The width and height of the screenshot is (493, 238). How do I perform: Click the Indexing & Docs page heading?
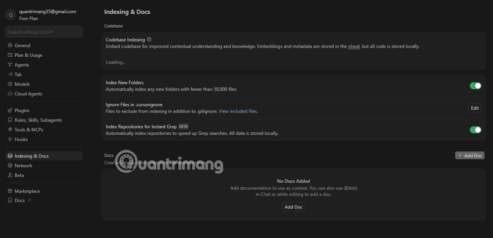127,12
